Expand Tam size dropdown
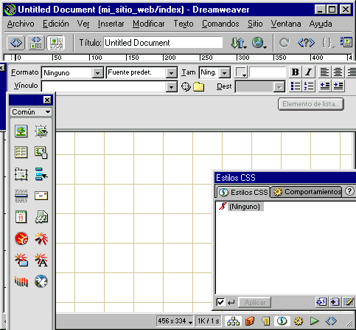This screenshot has height=330, width=356. coord(224,73)
